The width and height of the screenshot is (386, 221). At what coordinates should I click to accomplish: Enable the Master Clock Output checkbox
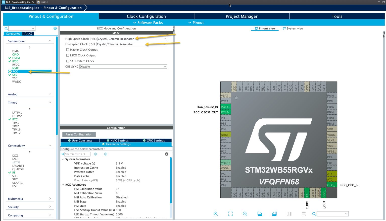click(68, 50)
